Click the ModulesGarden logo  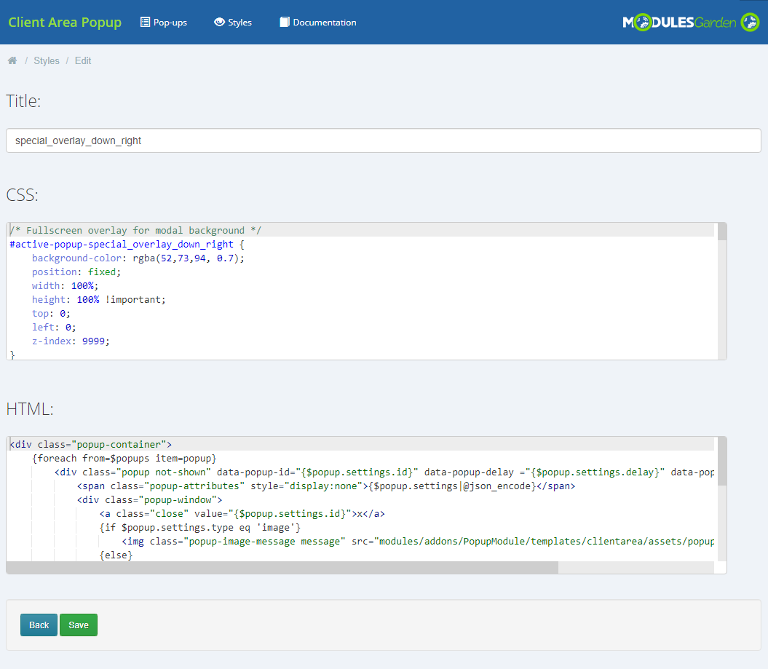691,22
